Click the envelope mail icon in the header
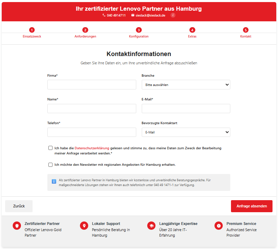The width and height of the screenshot is (278, 249). pos(132,15)
